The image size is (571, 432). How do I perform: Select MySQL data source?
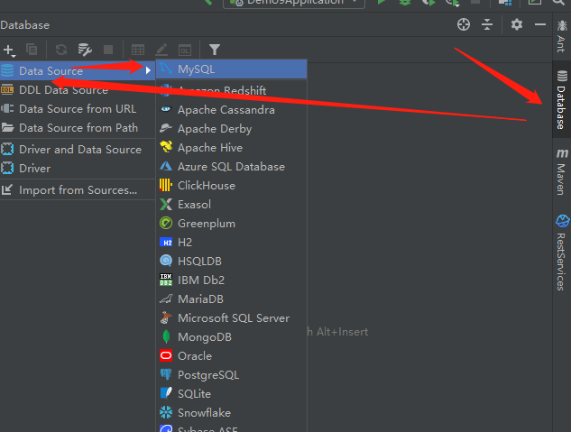click(232, 69)
